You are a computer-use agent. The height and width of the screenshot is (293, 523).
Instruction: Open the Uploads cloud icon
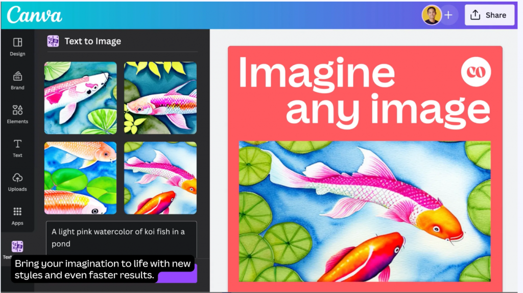pyautogui.click(x=17, y=178)
